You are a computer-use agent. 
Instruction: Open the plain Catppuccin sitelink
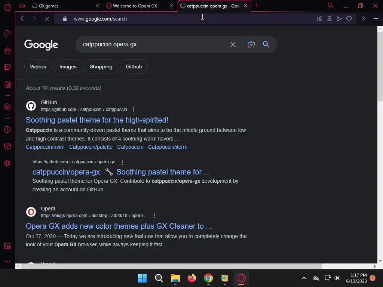[130, 147]
